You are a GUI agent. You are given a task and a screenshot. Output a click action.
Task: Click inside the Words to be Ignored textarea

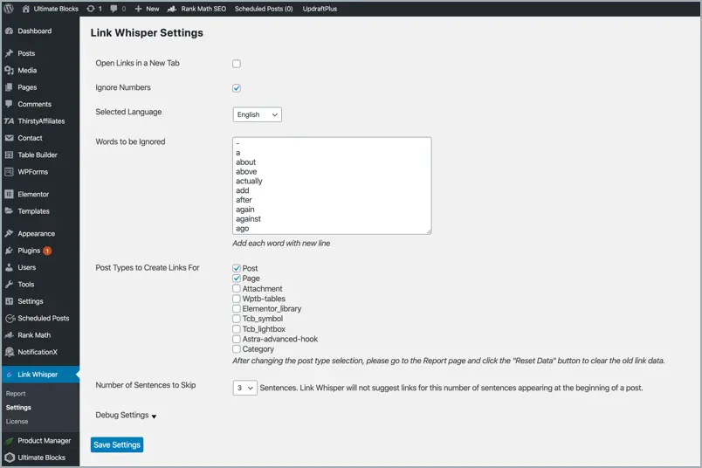[332, 186]
